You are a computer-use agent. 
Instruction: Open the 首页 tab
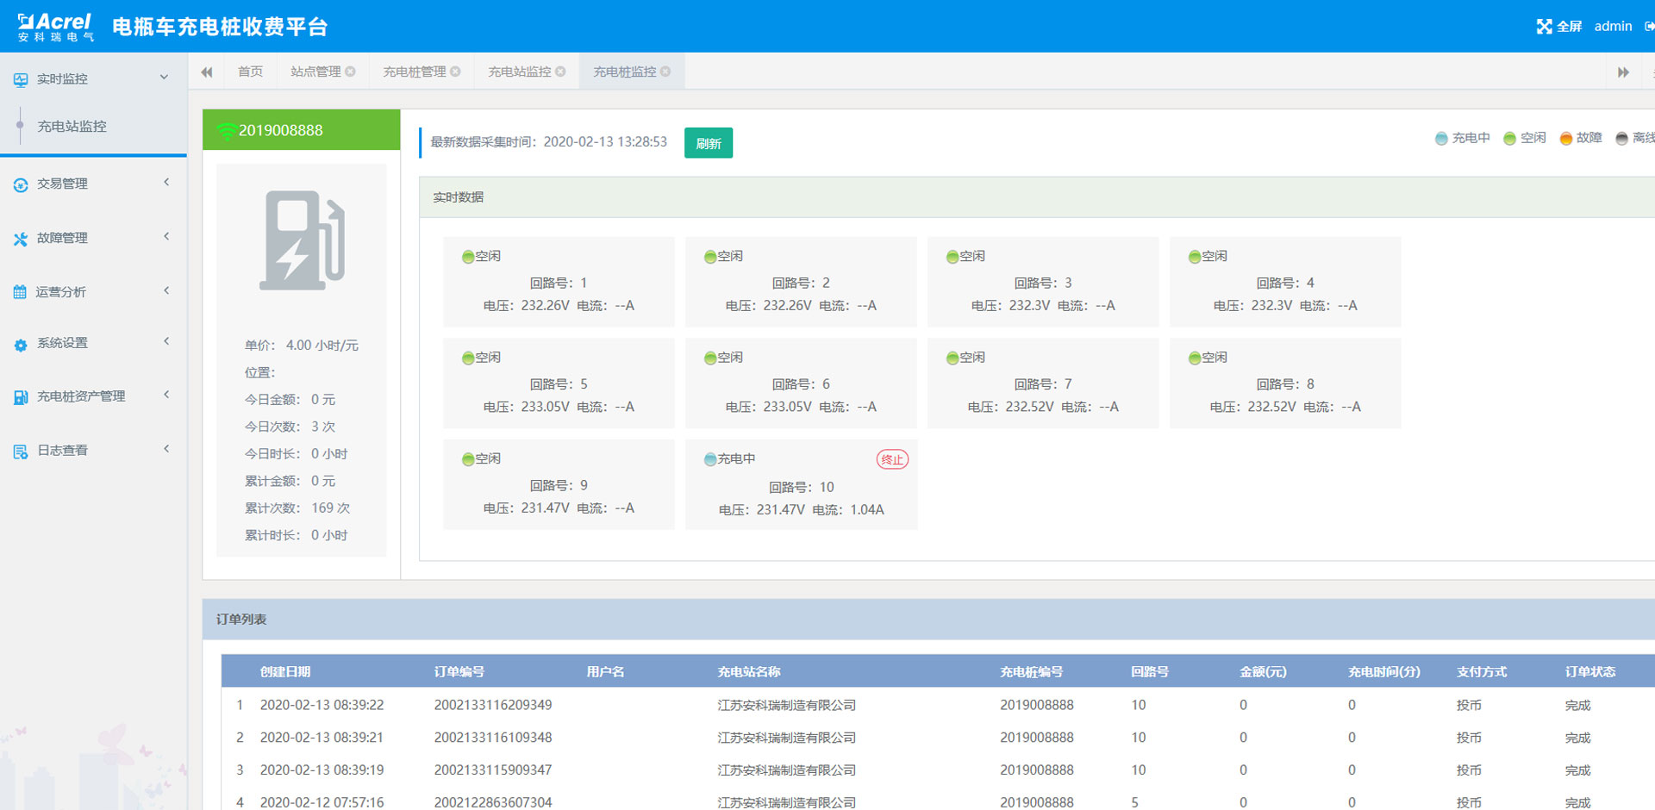[250, 72]
